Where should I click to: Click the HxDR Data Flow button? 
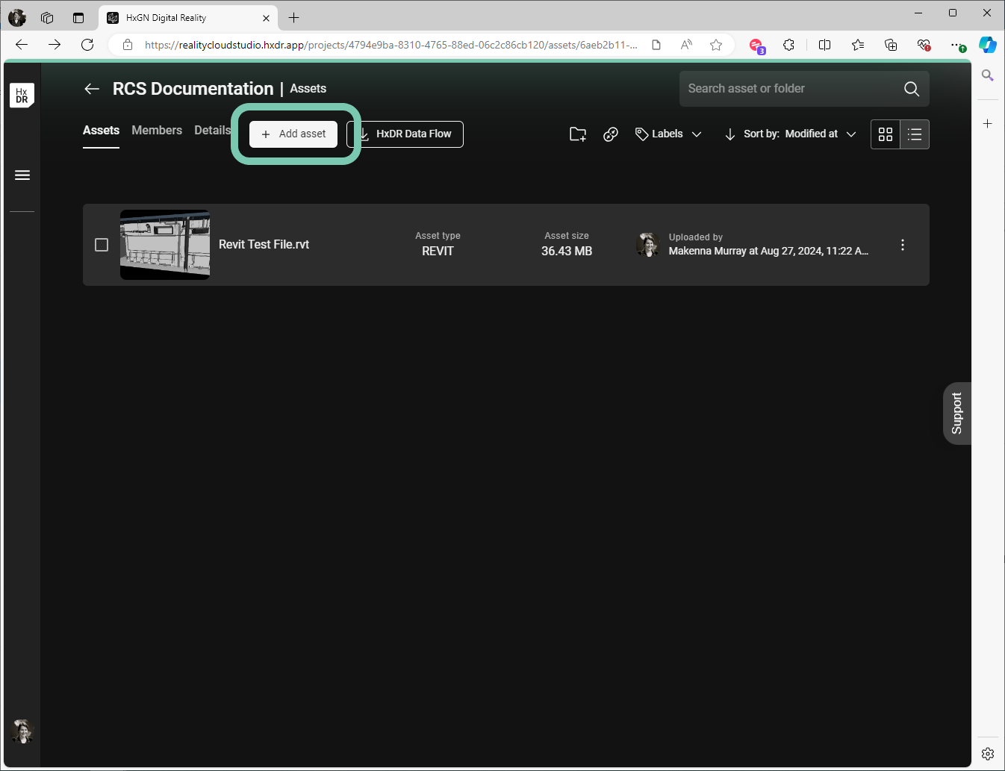[405, 134]
